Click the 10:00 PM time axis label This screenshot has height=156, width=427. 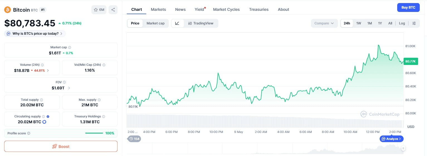tap(216, 132)
